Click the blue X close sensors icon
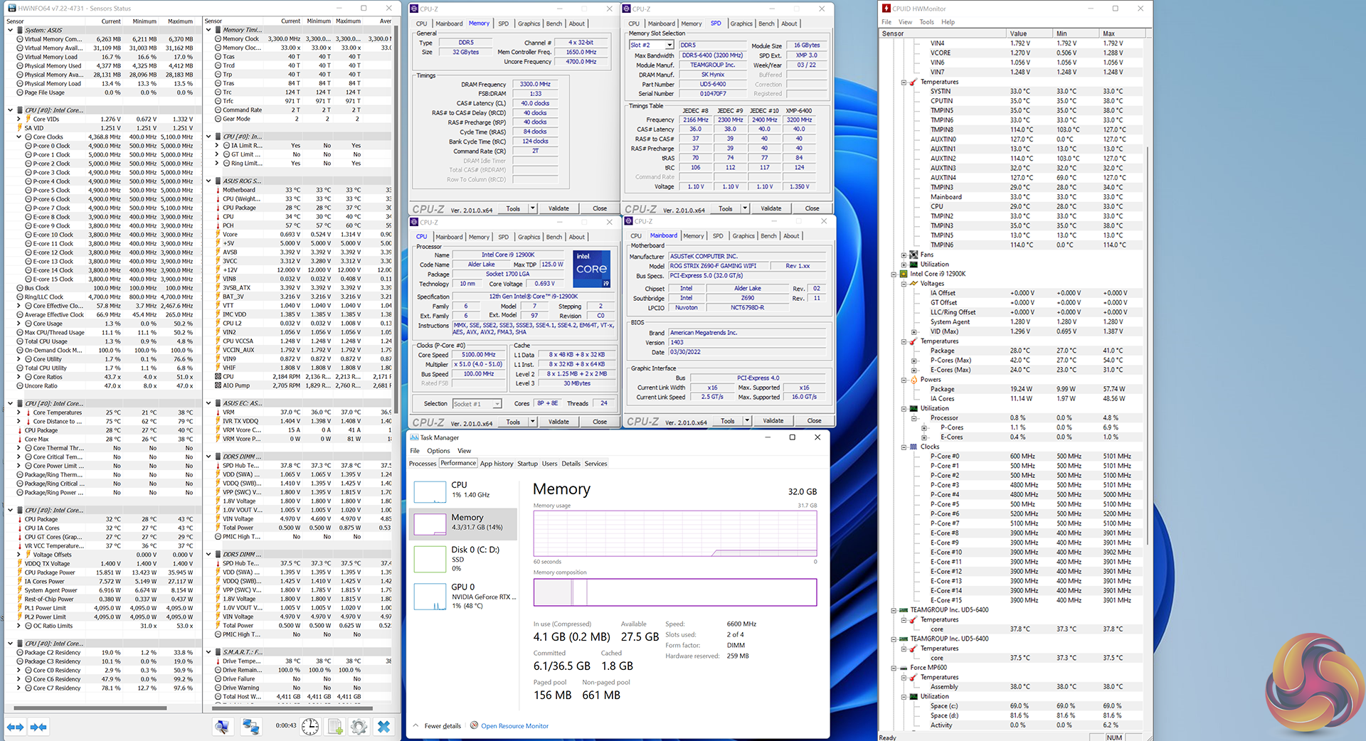The image size is (1366, 741). click(x=383, y=727)
